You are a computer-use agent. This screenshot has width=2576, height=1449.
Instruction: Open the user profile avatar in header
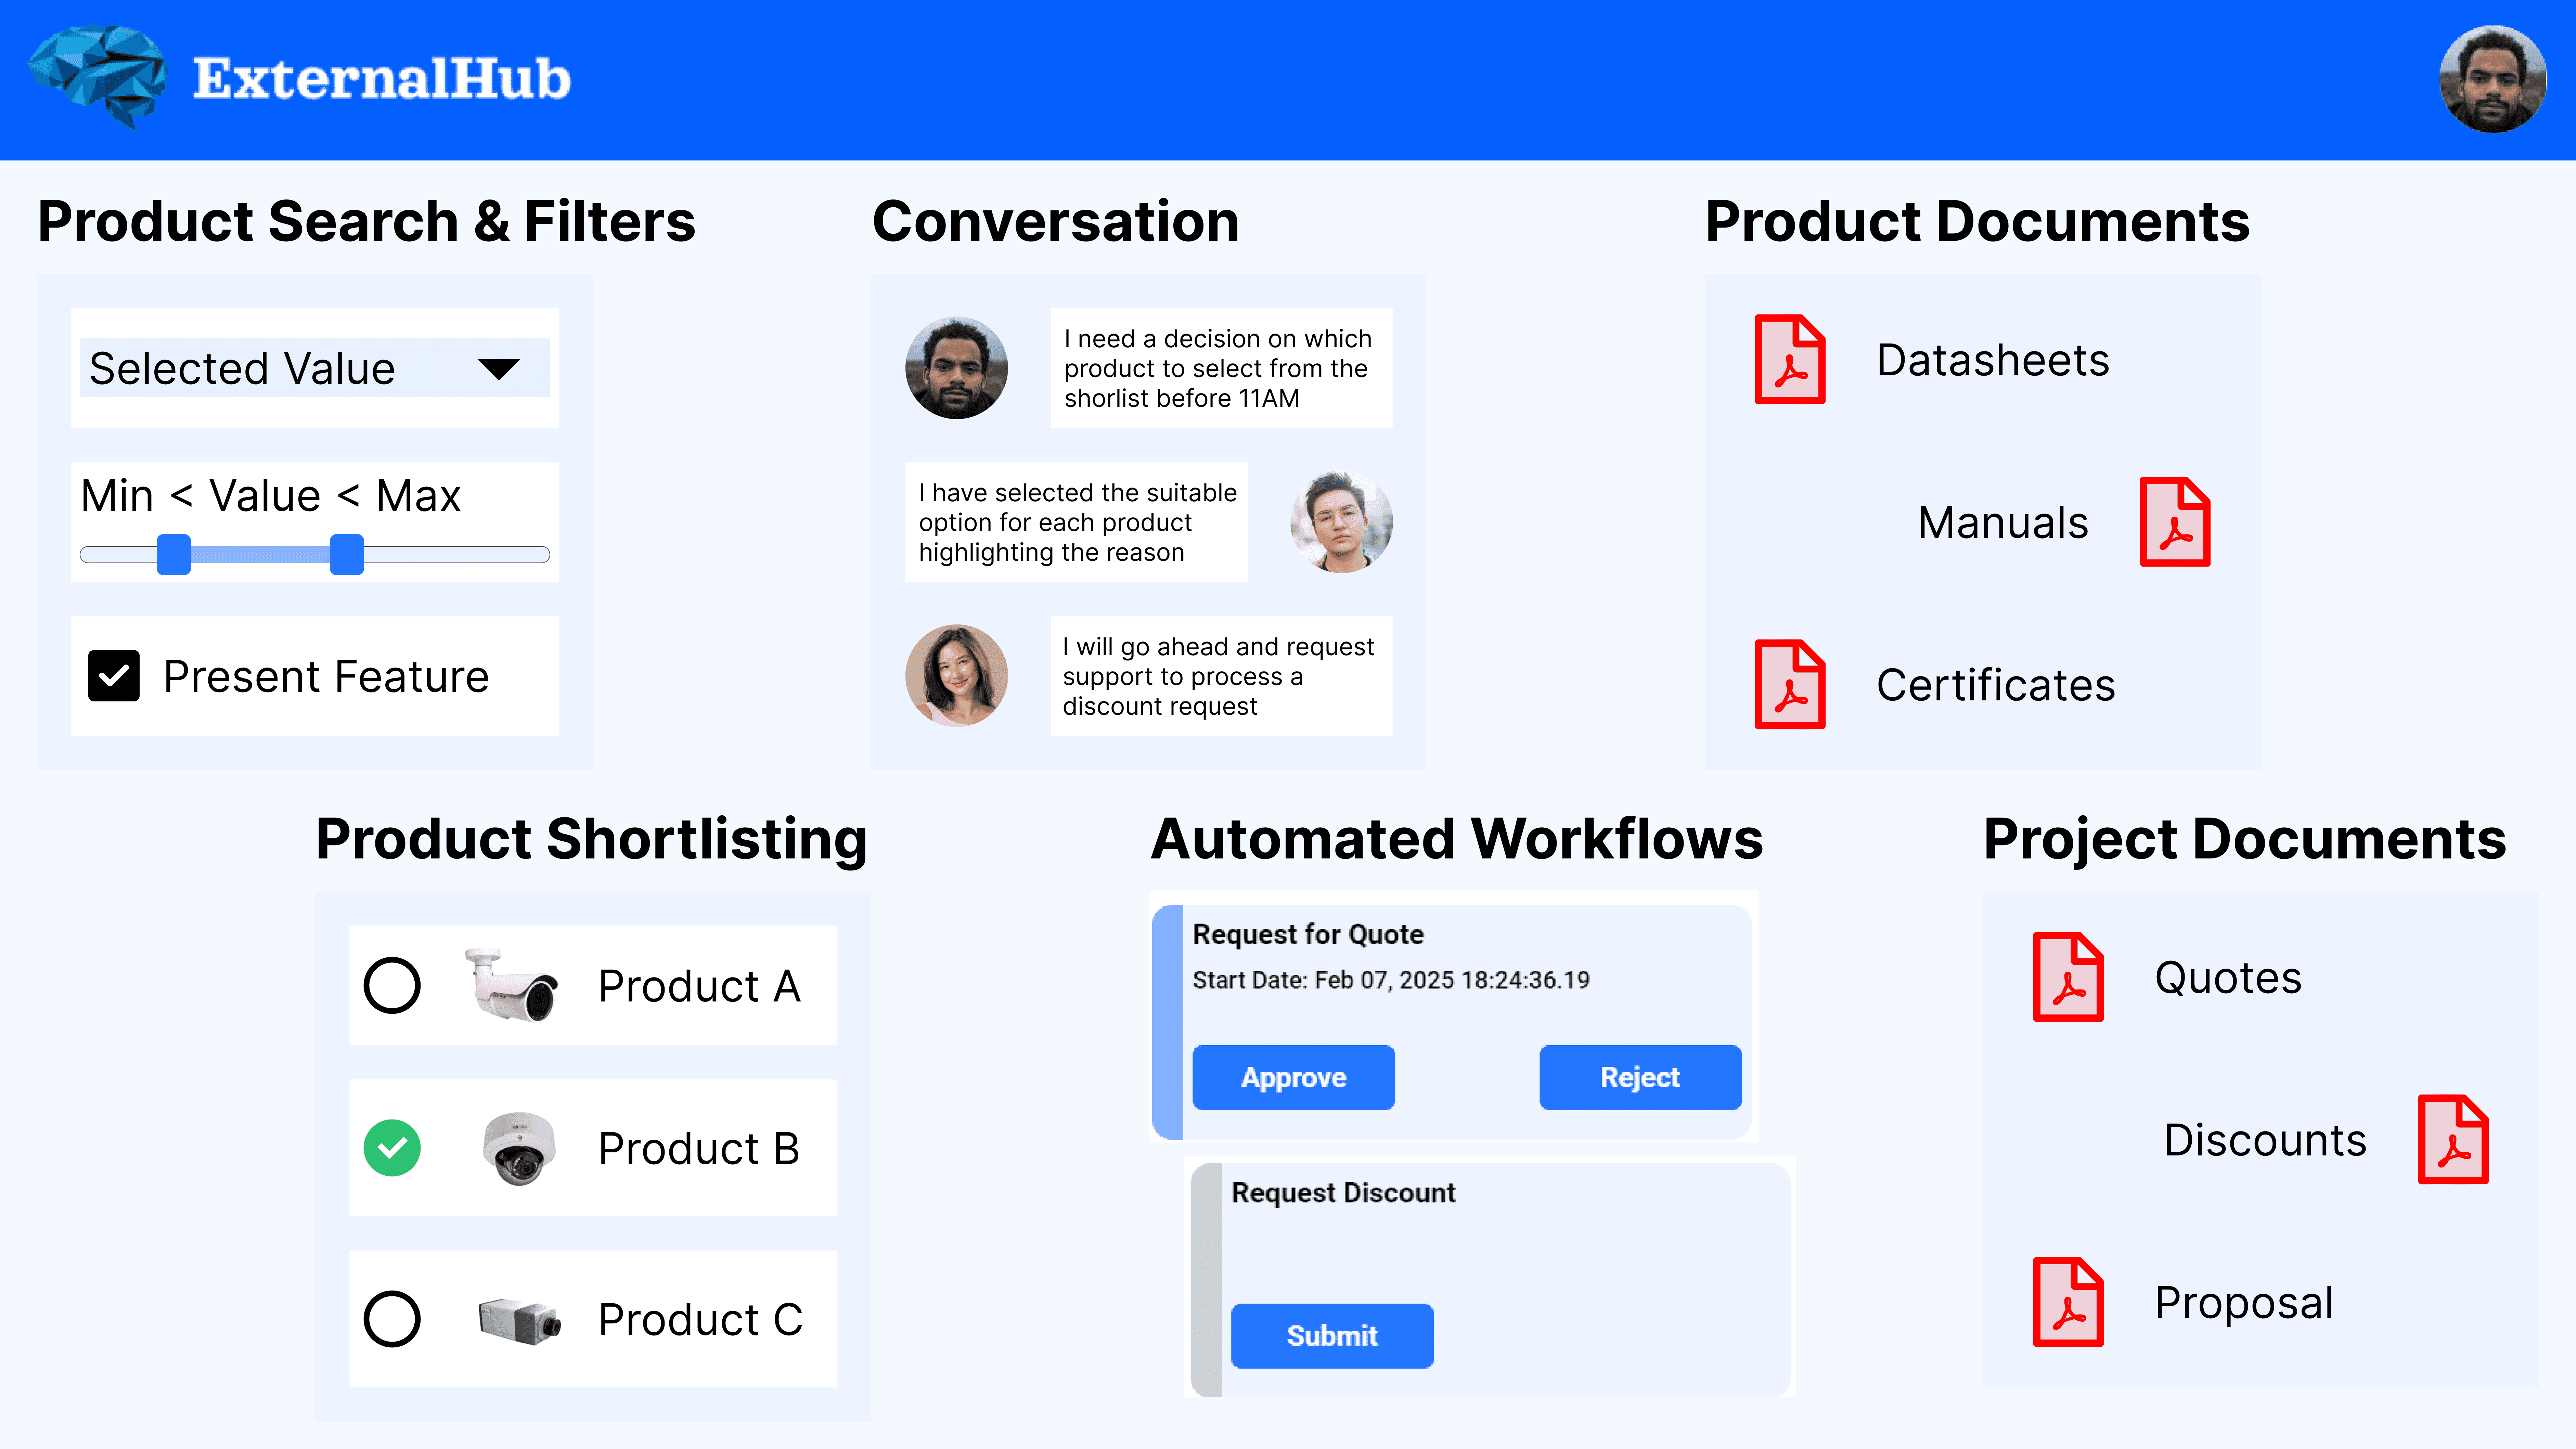pos(2493,79)
